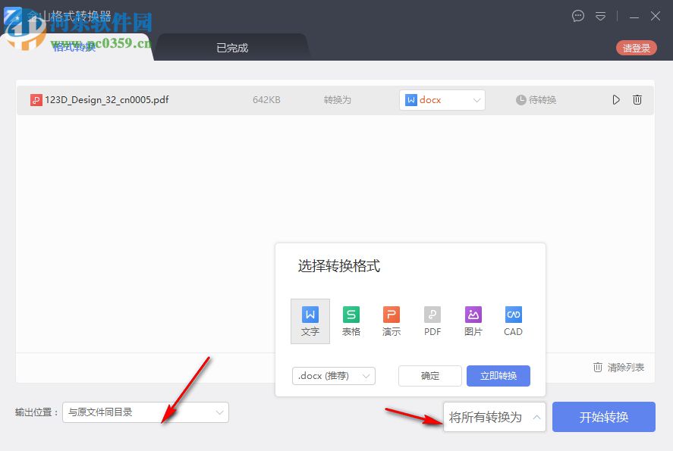Select the 123D_Design_32_cn0005.pdf file row
This screenshot has height=451, width=673.
(x=335, y=100)
